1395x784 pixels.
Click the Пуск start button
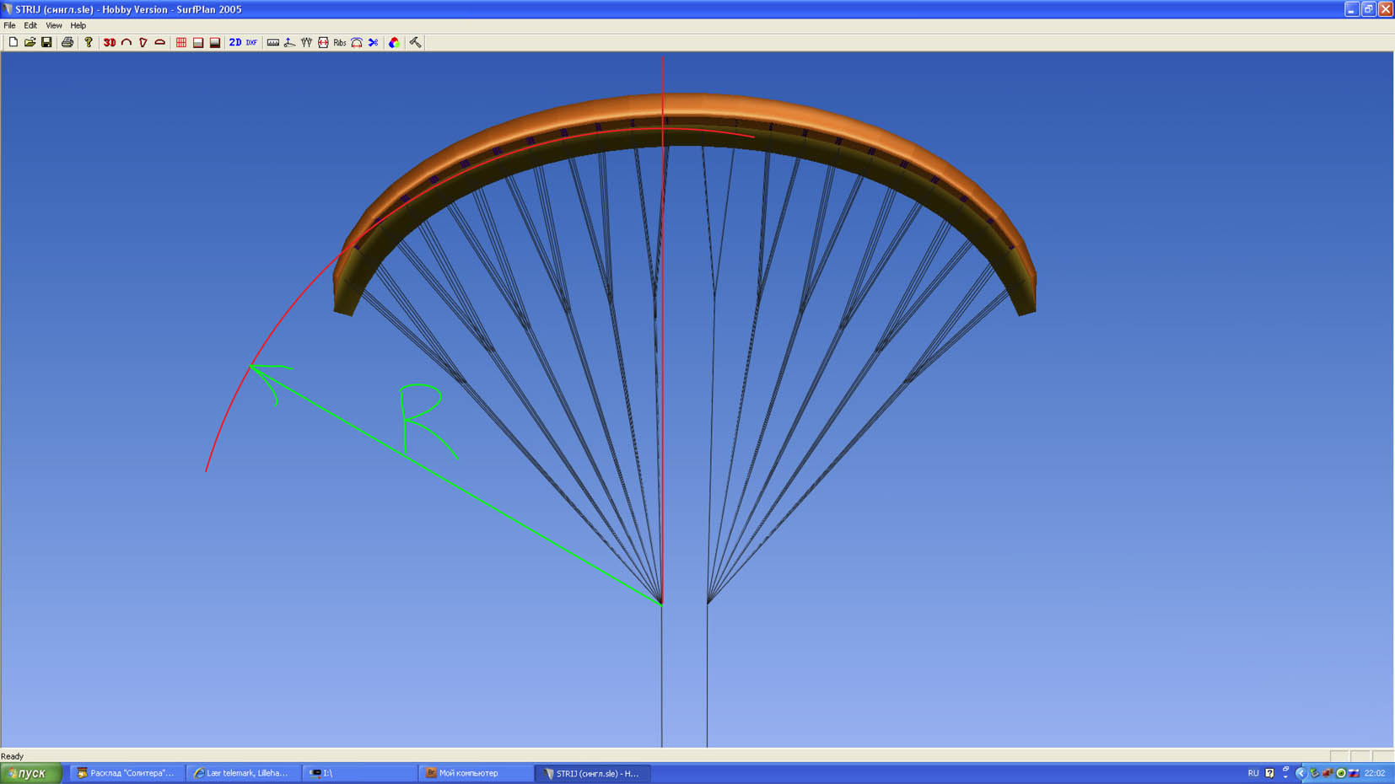click(31, 773)
